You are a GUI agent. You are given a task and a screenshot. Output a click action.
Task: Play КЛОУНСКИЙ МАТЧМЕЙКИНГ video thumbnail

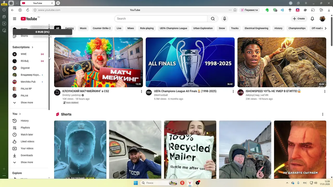point(98,62)
